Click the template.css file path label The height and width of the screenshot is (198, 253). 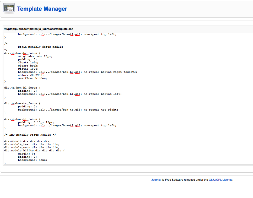(x=38, y=29)
